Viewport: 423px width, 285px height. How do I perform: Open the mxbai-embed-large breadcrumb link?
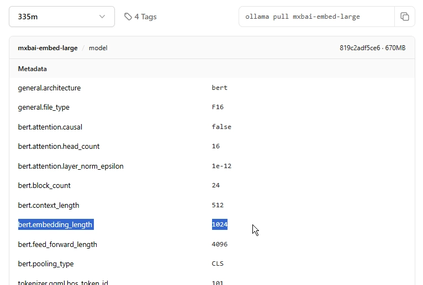(47, 48)
